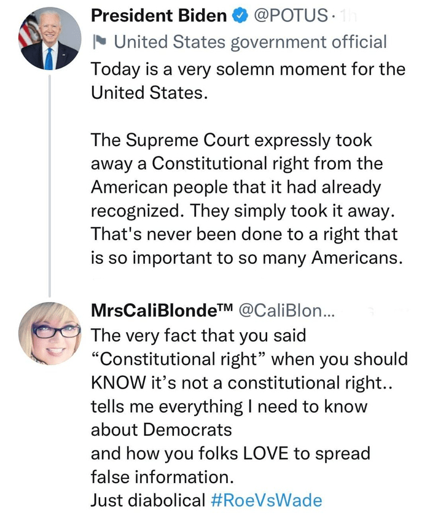Click the @CaliBlon... username handle
Viewport: 430px width, 515px height.
click(x=286, y=310)
